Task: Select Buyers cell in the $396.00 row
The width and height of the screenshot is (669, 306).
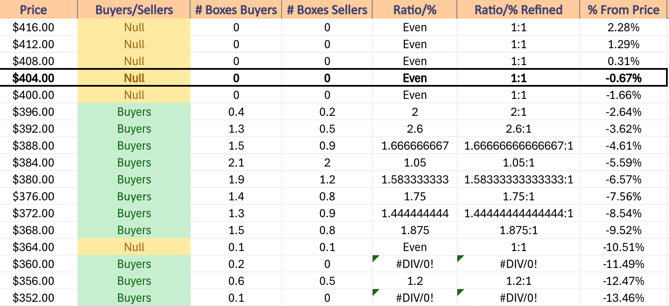Action: click(x=134, y=112)
